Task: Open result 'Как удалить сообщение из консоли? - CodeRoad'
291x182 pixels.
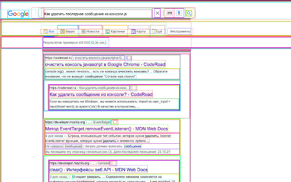Action: pos(101,94)
